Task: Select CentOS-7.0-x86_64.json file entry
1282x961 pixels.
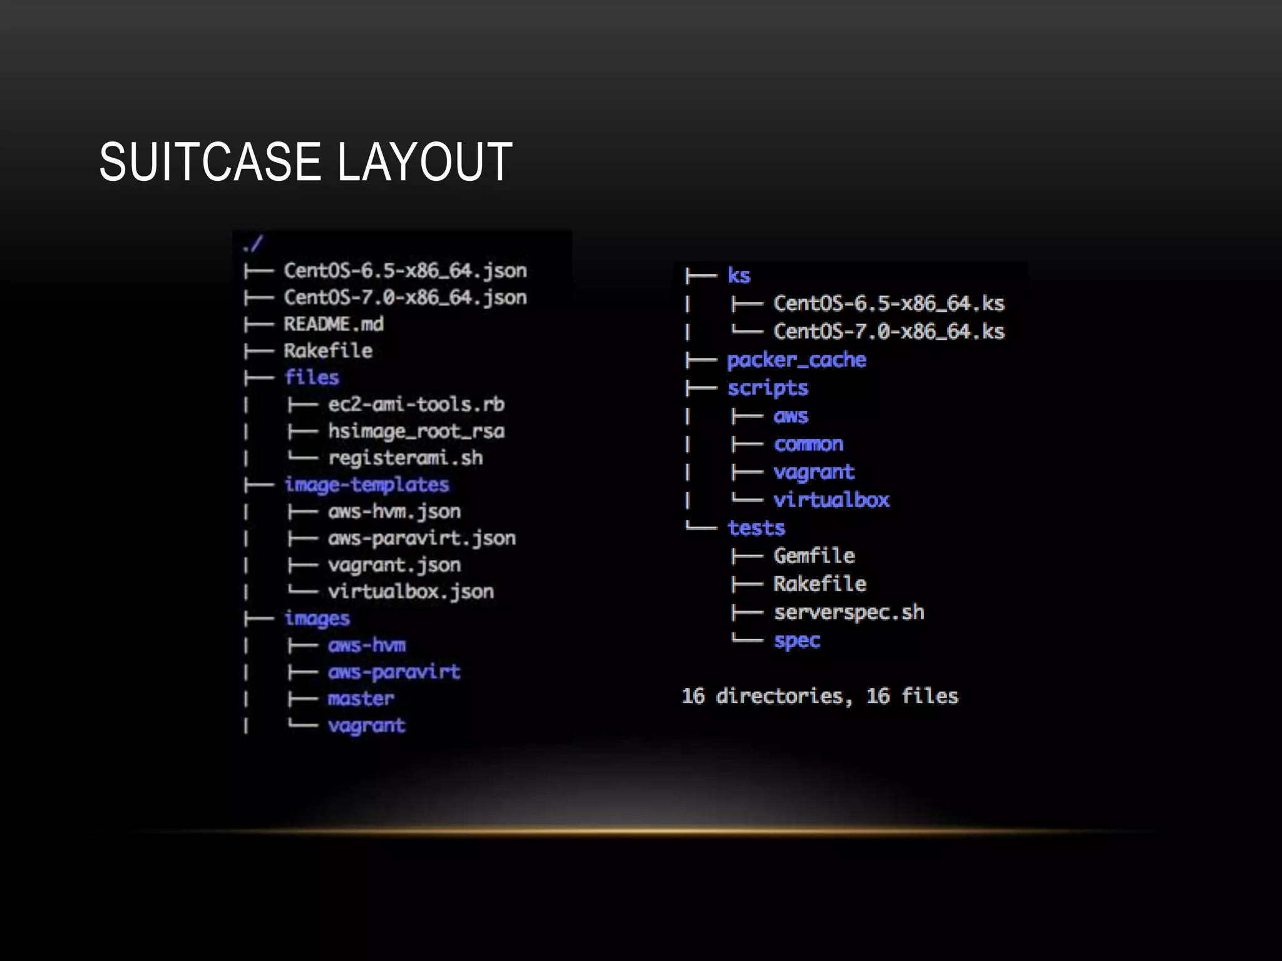Action: (405, 298)
